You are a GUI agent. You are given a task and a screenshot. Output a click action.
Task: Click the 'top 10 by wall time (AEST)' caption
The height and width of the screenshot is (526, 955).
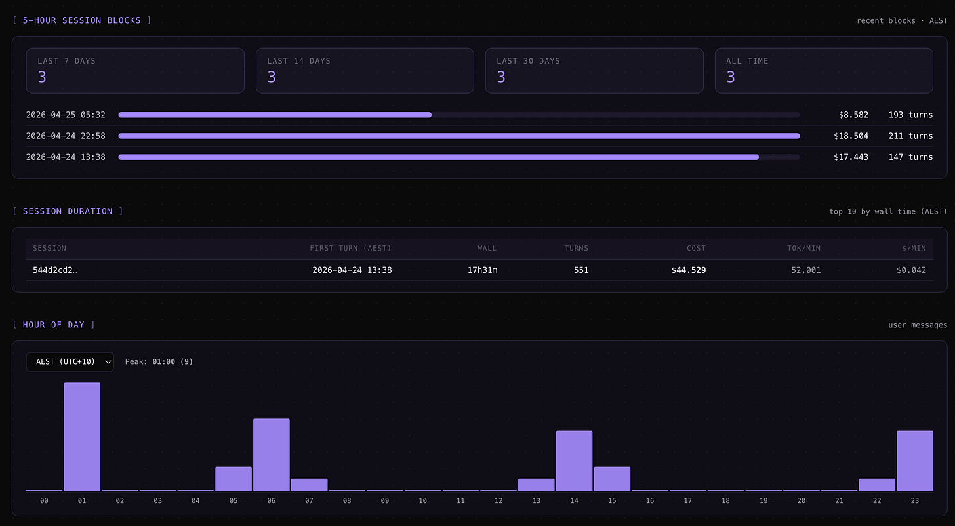(x=888, y=211)
